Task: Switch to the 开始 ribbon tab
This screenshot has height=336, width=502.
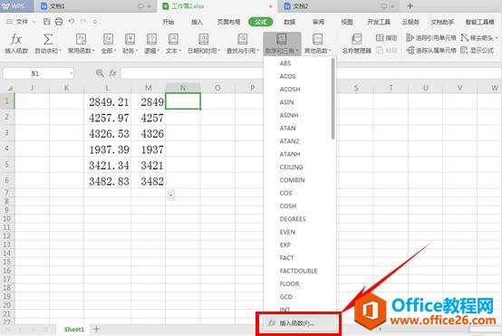Action: [168, 22]
